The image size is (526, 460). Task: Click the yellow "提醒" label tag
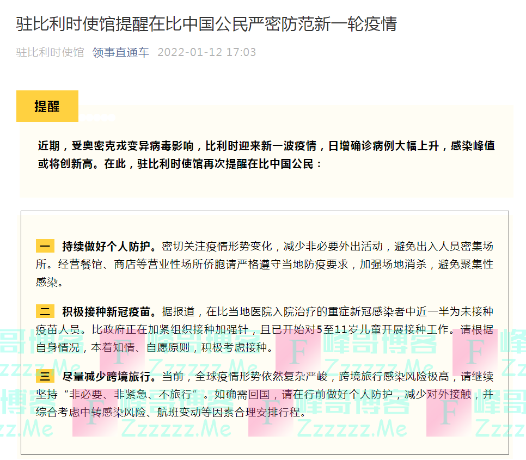pos(47,106)
